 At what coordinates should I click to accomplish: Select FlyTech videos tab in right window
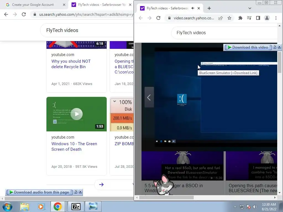click(x=164, y=8)
